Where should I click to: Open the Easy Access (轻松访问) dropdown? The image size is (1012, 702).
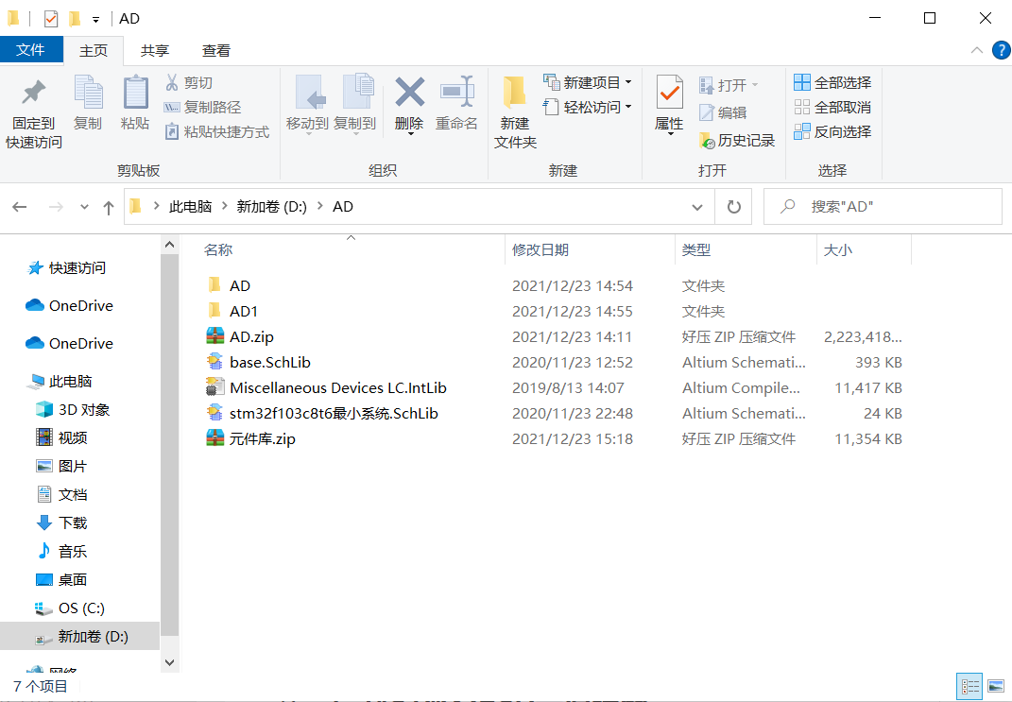(588, 107)
